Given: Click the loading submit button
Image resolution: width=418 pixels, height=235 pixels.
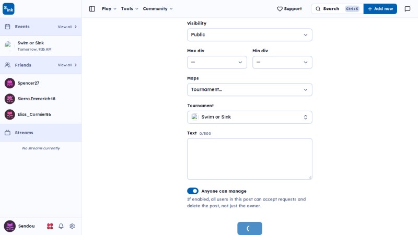Looking at the screenshot, I should coord(250,228).
